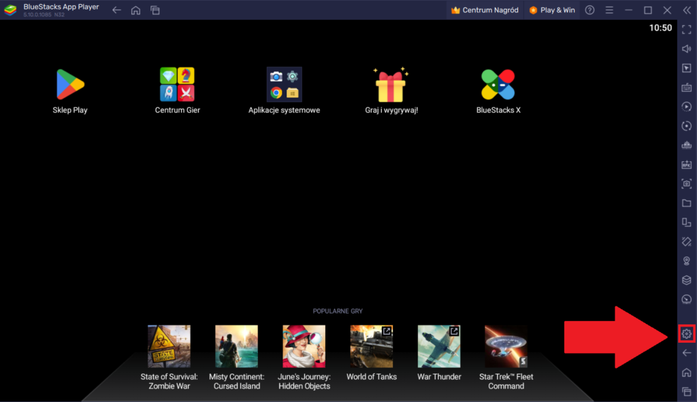Trigger the shake action in the sidebar
This screenshot has width=697, height=402.
click(687, 241)
